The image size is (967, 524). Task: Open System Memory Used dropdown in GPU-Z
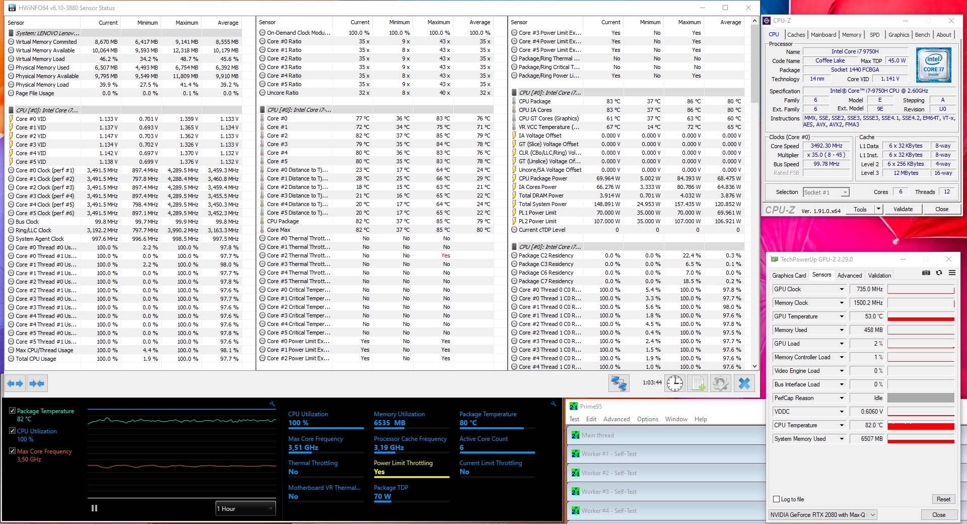click(841, 439)
